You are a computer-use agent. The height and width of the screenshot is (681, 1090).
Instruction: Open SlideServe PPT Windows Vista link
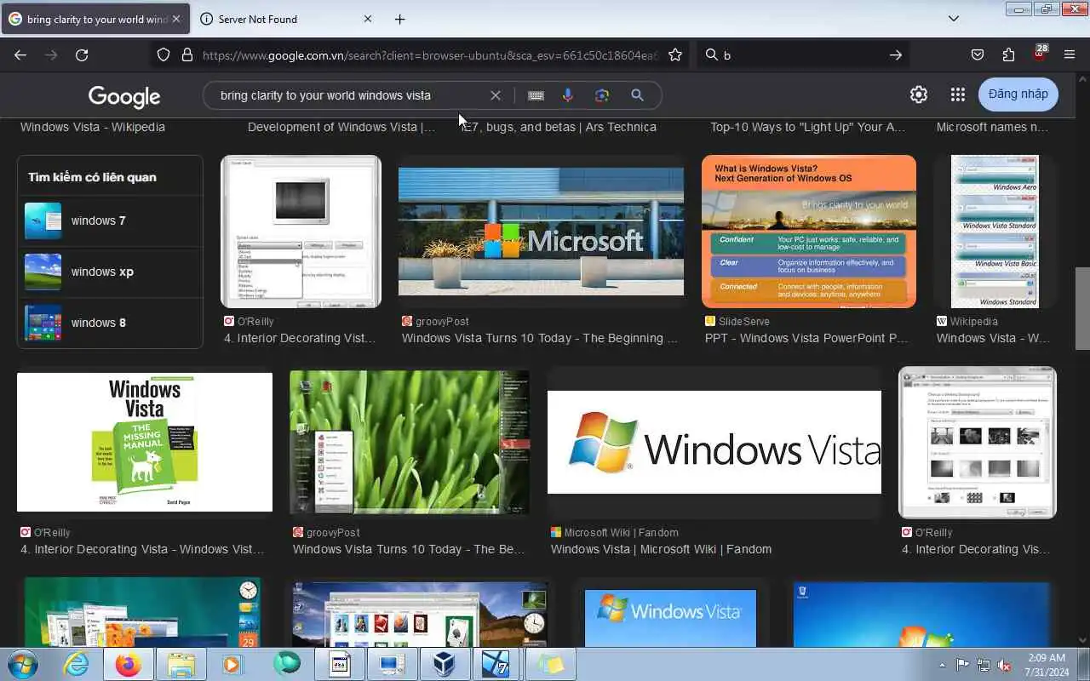pos(806,338)
